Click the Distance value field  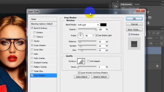pos(101,42)
